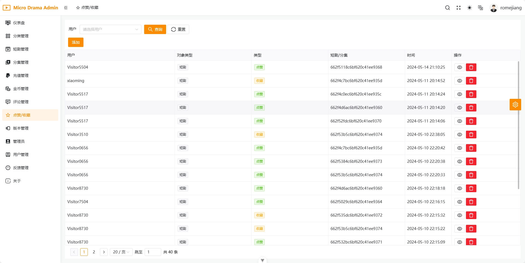The height and width of the screenshot is (263, 525).
Task: Collapse the sidebar menu with fold icon
Action: click(x=66, y=8)
